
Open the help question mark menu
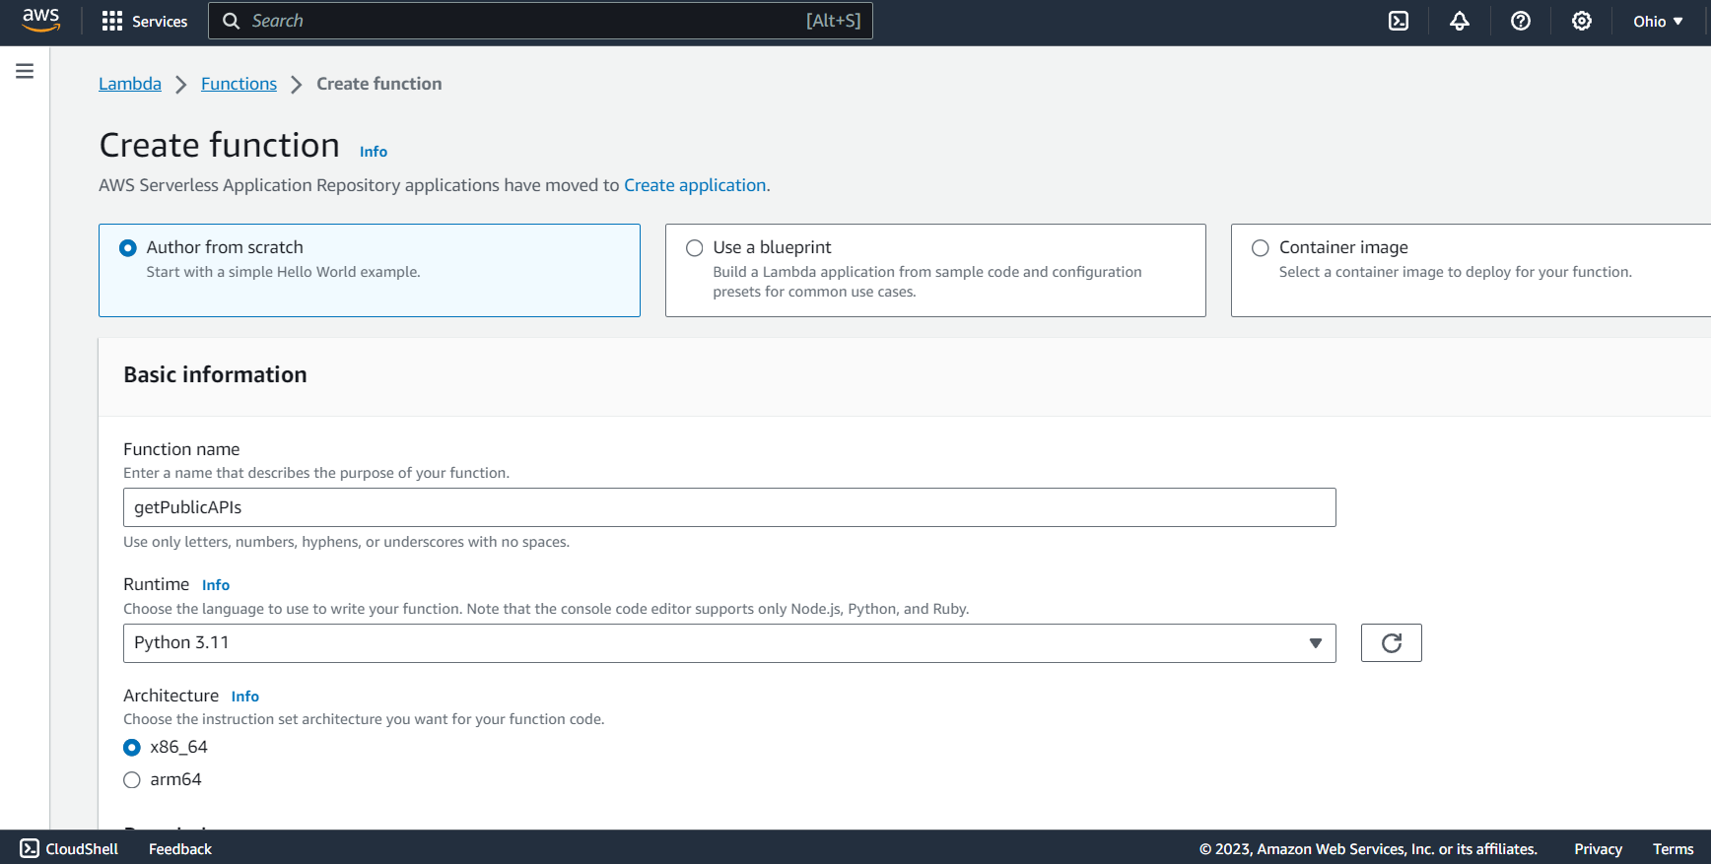coord(1520,21)
